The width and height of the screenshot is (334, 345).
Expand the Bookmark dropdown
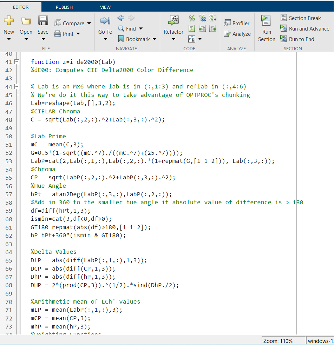(155, 39)
